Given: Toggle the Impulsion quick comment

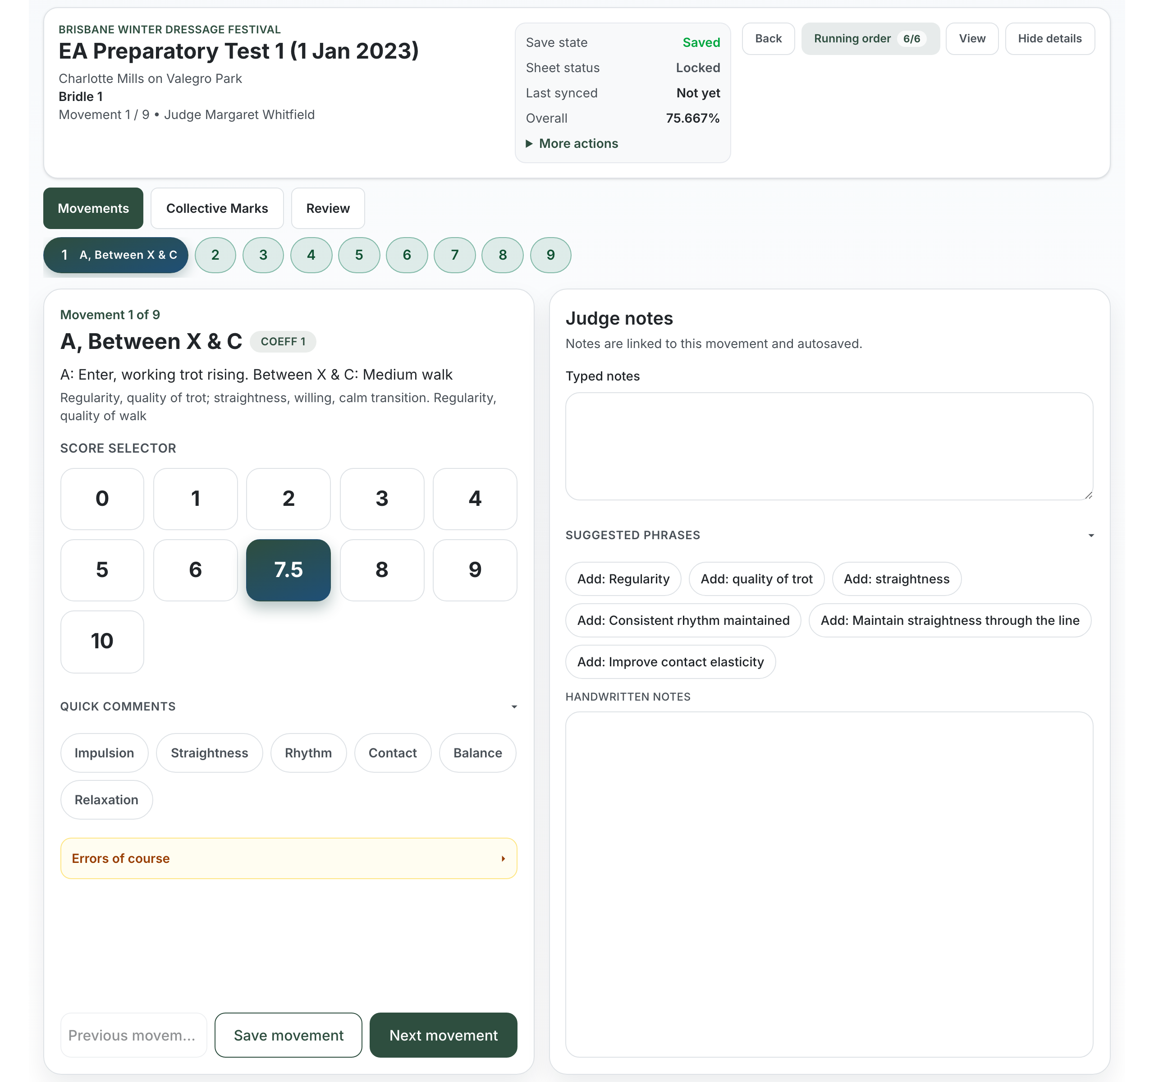Looking at the screenshot, I should [x=105, y=752].
